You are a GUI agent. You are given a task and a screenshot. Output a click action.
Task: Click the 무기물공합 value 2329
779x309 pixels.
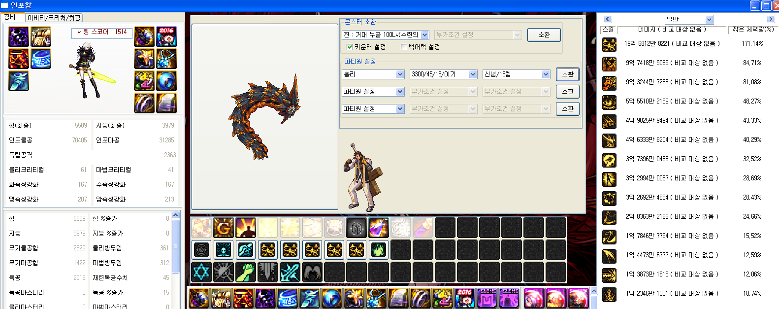tap(79, 248)
